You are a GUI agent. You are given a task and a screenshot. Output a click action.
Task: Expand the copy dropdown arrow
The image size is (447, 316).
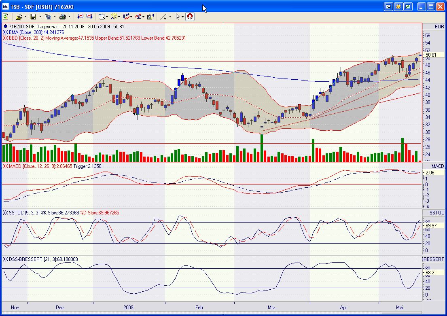pyautogui.click(x=55, y=17)
